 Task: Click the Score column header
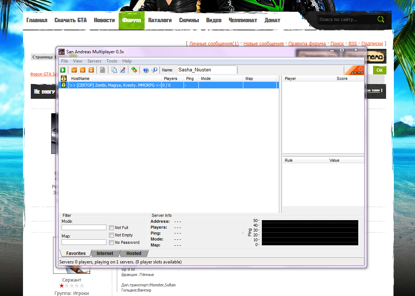[345, 78]
